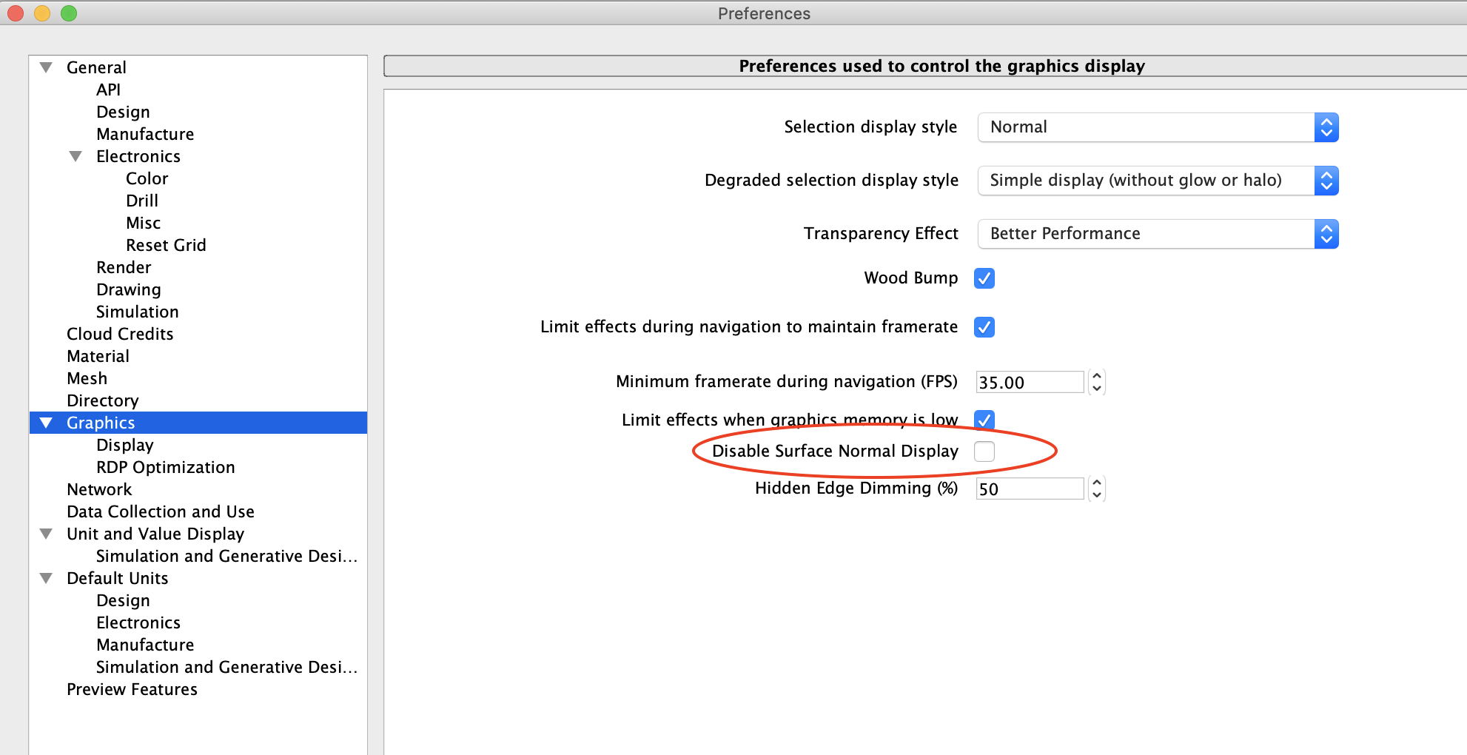Screen dimensions: 1467x755
Task: Select the Graphics category row
Action: [x=198, y=423]
